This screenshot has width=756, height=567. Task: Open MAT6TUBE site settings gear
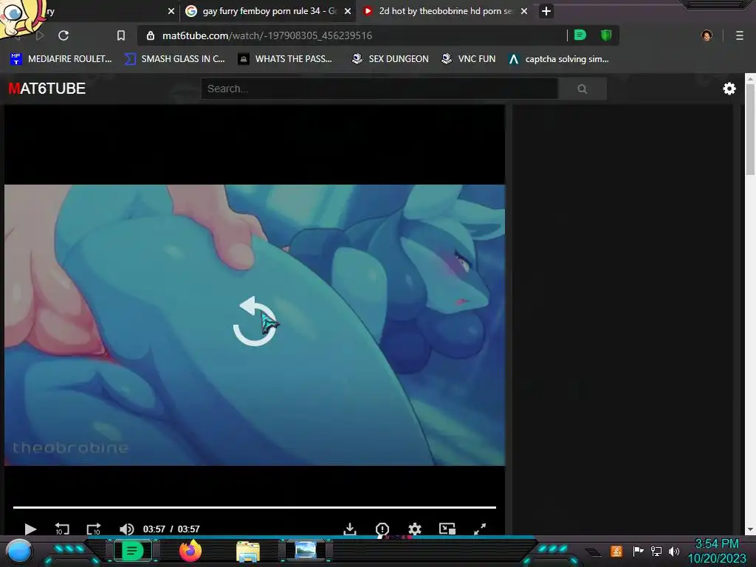point(729,89)
